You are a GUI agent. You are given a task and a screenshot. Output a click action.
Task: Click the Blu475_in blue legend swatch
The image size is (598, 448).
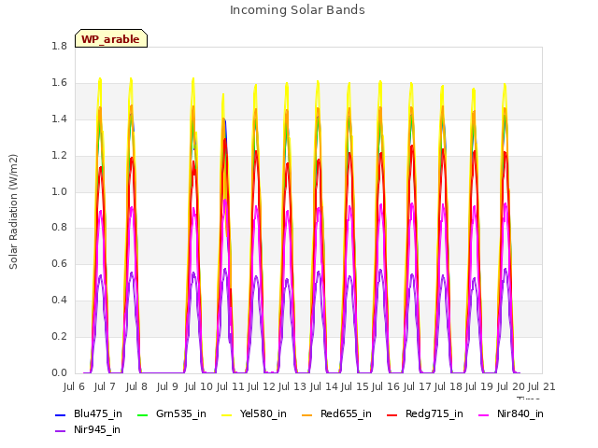(60, 415)
